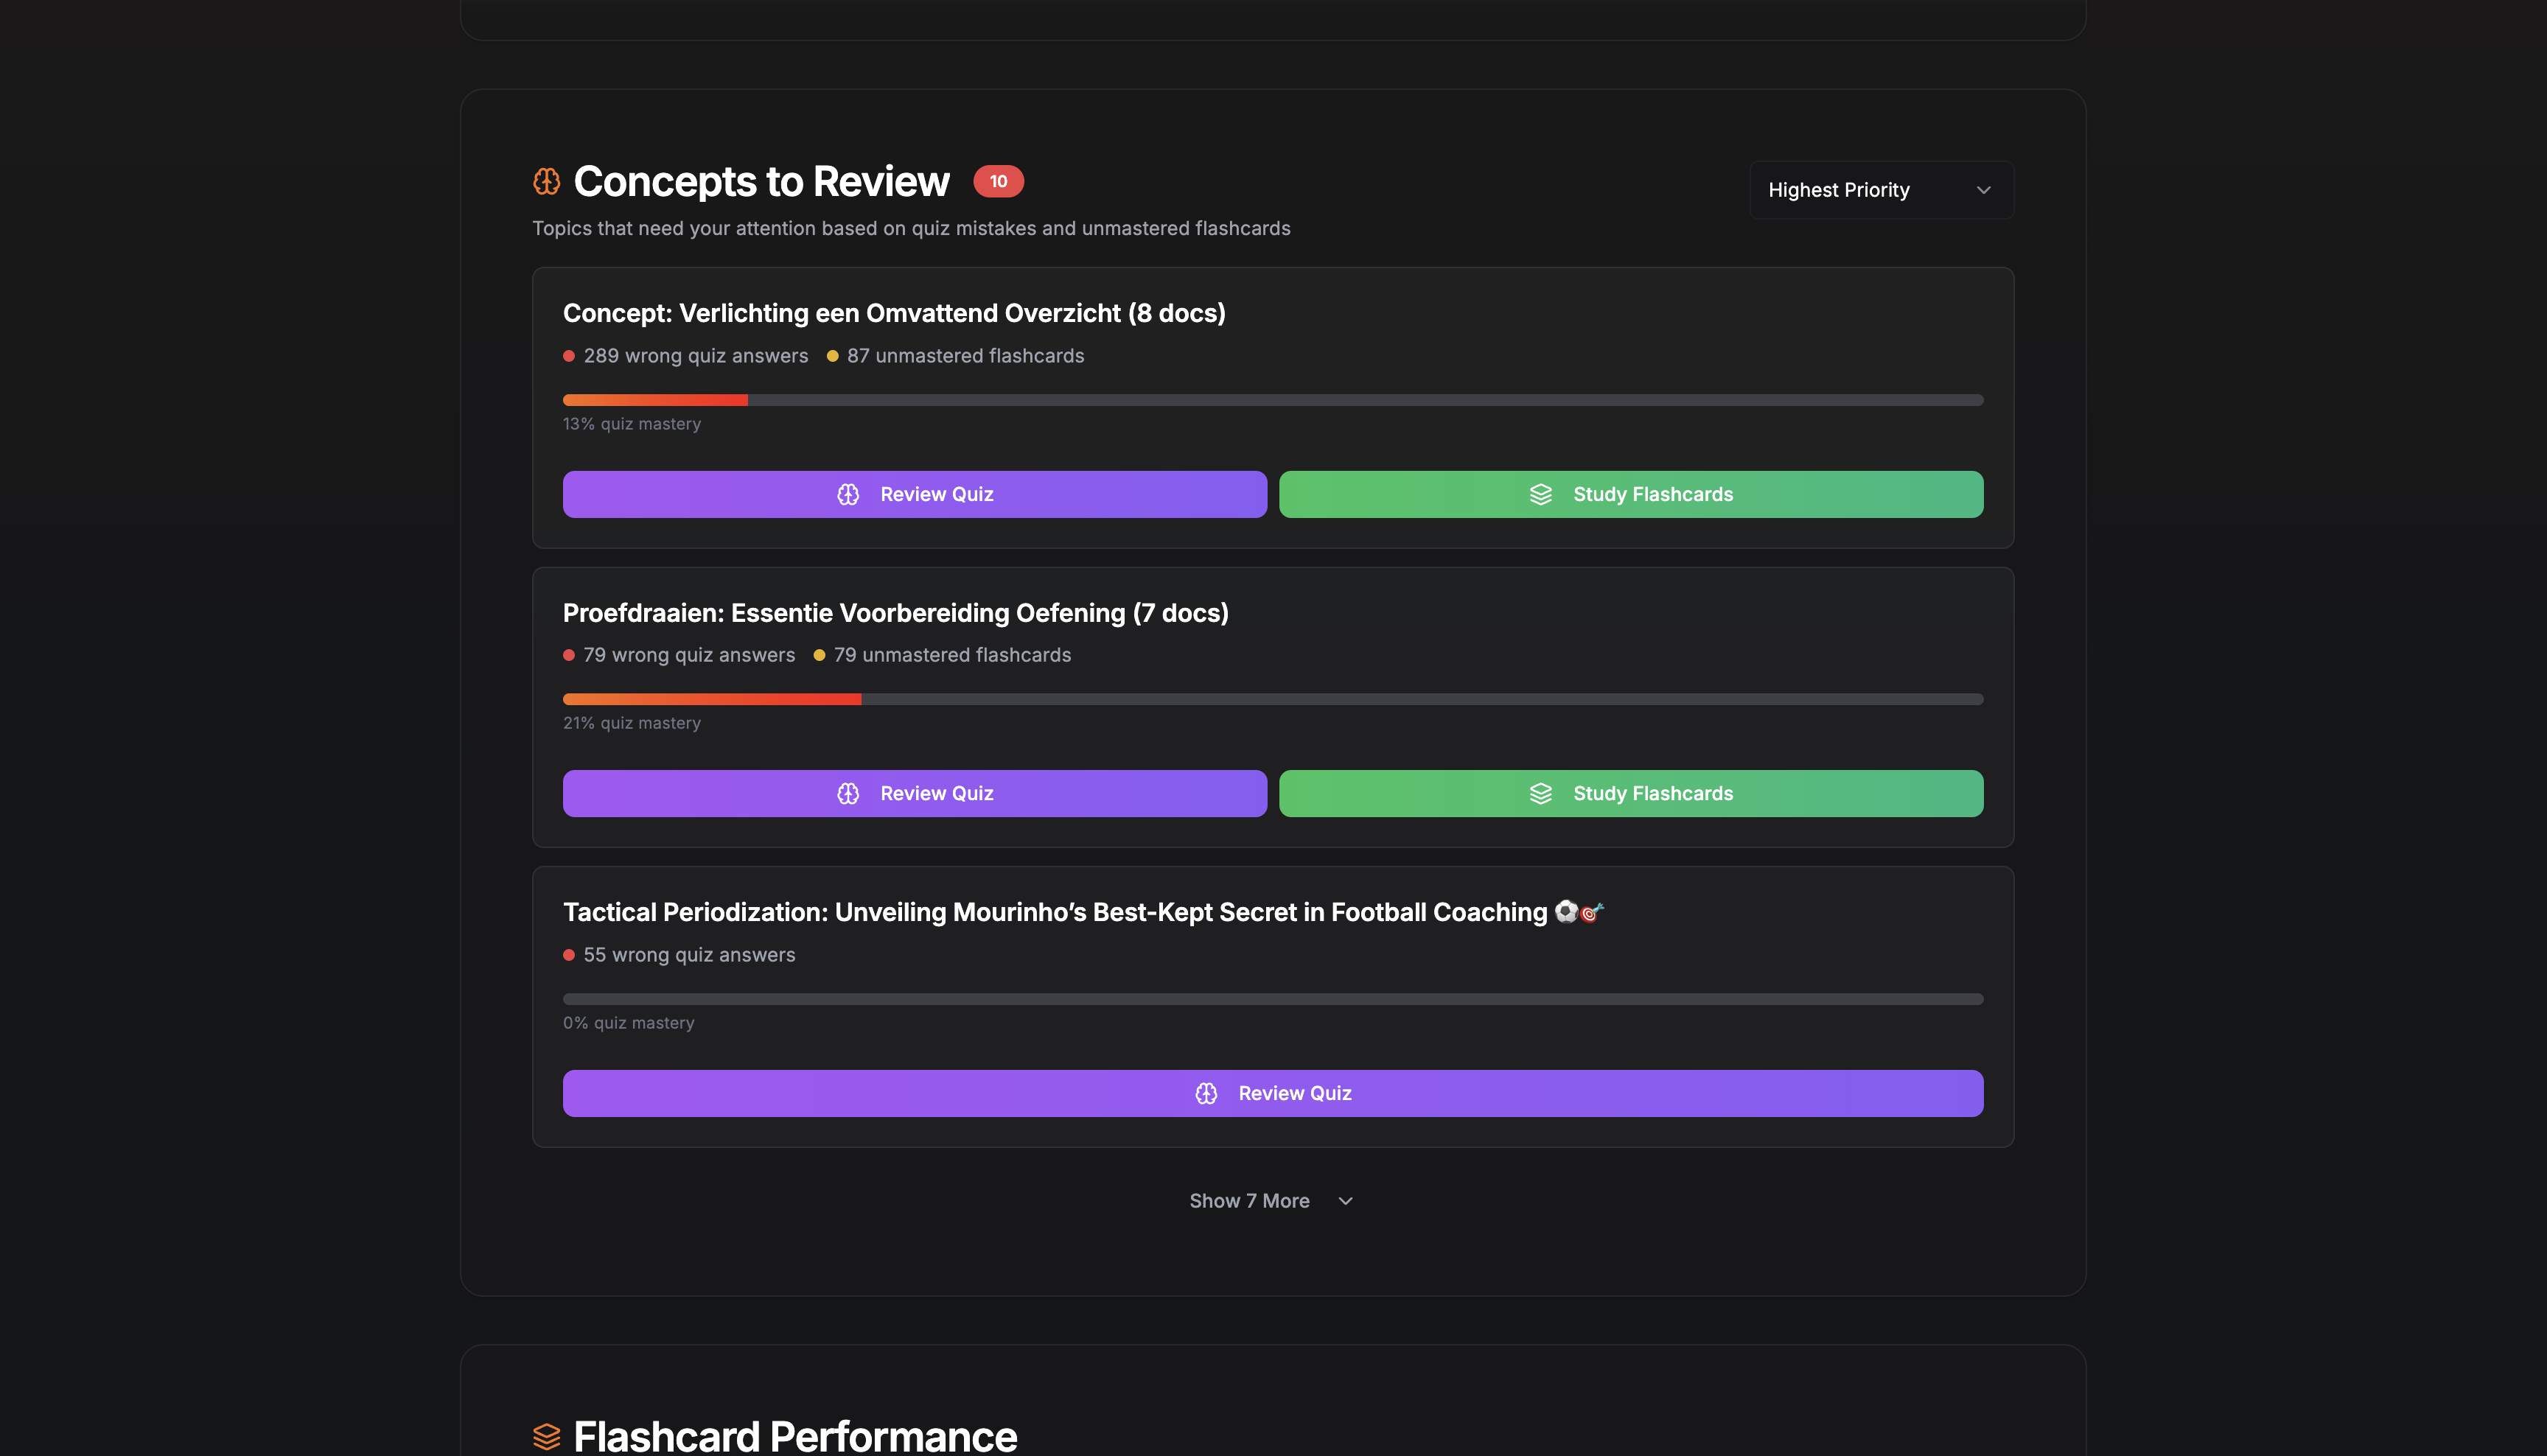Click the yellow dot beside 87 unmastered flashcards

[x=834, y=356]
